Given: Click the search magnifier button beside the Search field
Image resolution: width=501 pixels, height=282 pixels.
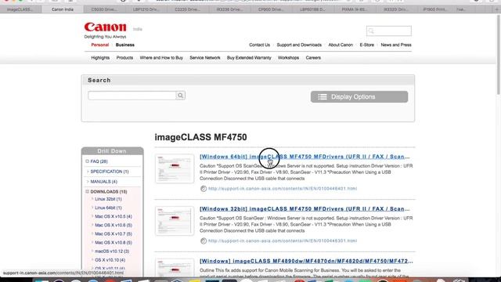Looking at the screenshot, I should pos(180,96).
